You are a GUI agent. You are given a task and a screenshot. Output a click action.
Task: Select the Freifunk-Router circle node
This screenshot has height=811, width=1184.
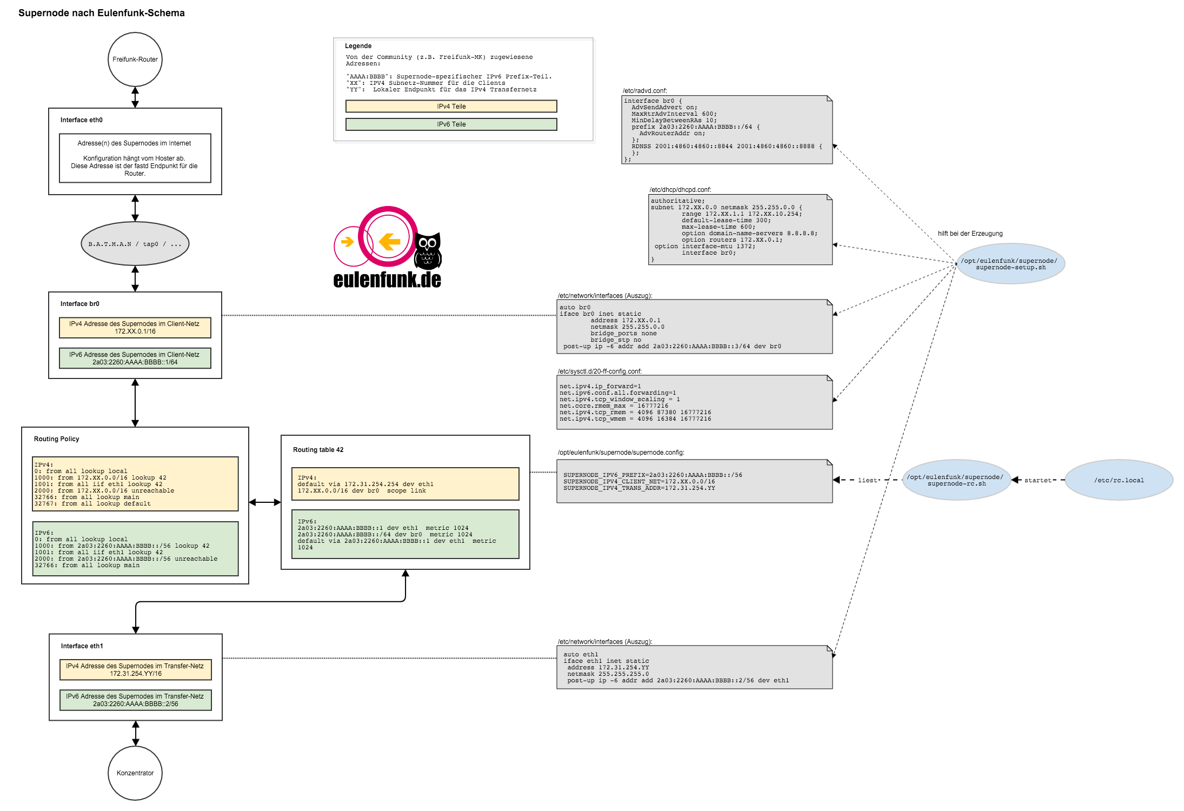(135, 59)
